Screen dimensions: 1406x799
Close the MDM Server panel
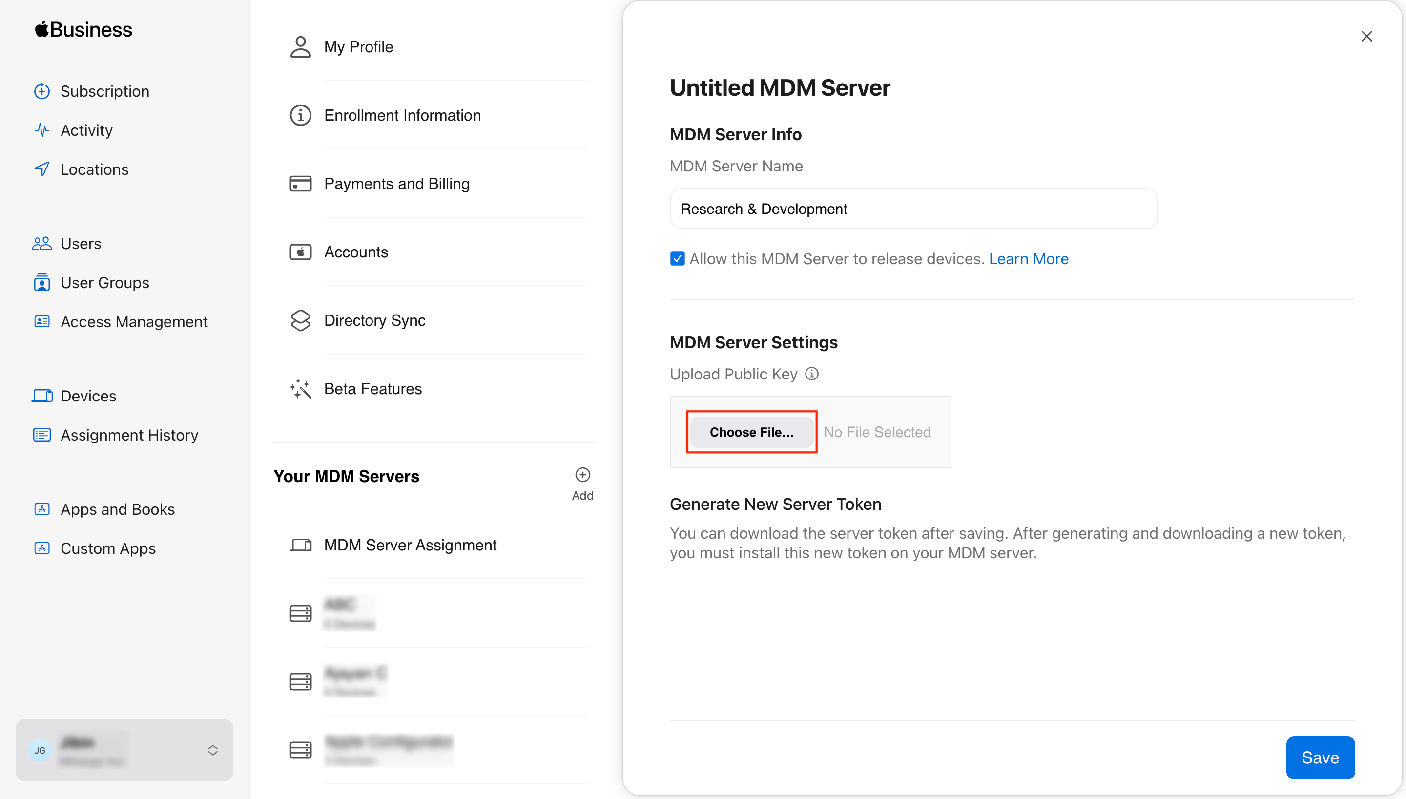1366,36
